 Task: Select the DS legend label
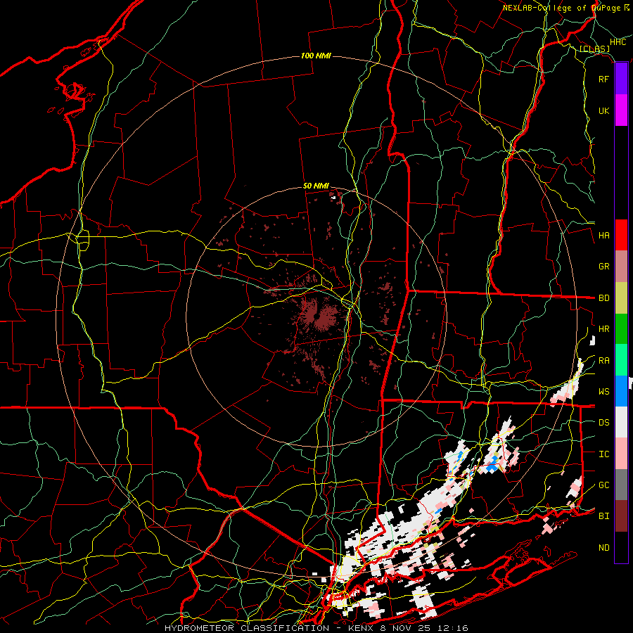tap(603, 423)
